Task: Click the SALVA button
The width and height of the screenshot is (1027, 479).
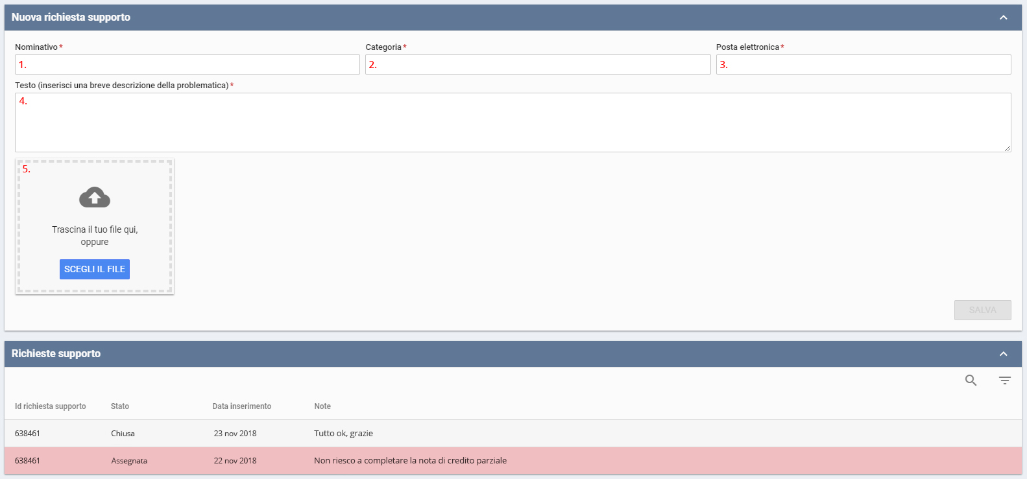Action: 982,310
